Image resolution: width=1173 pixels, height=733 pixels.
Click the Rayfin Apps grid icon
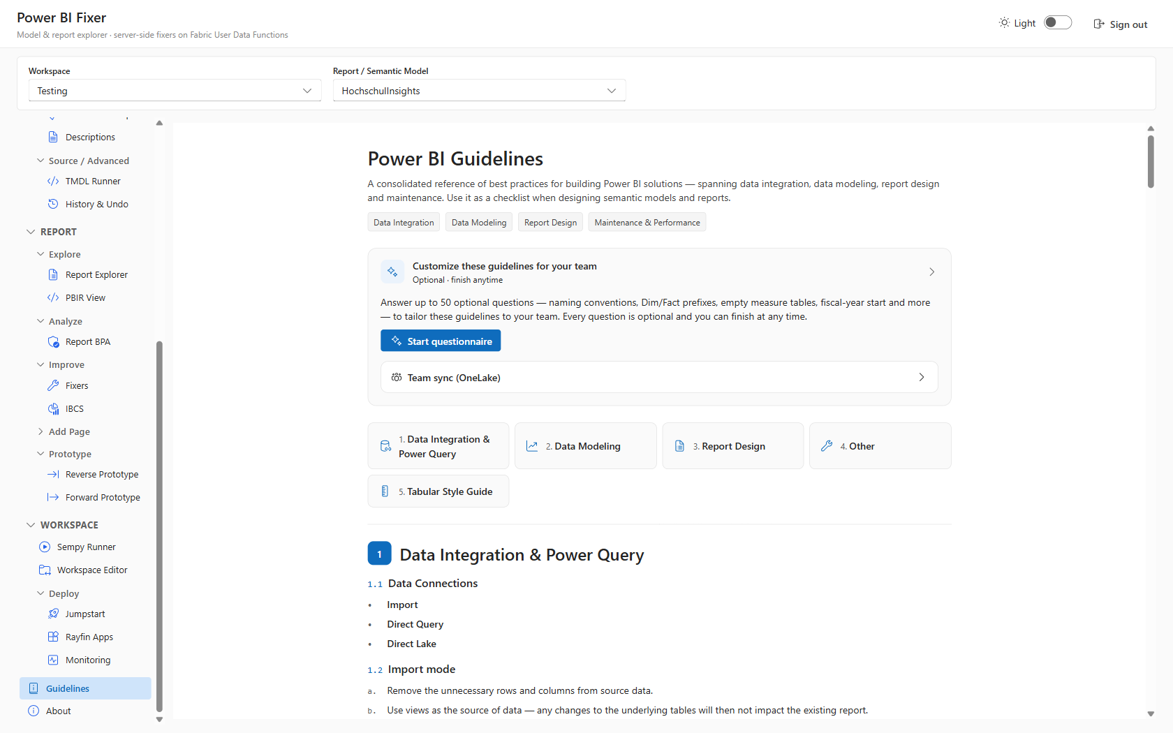point(53,637)
